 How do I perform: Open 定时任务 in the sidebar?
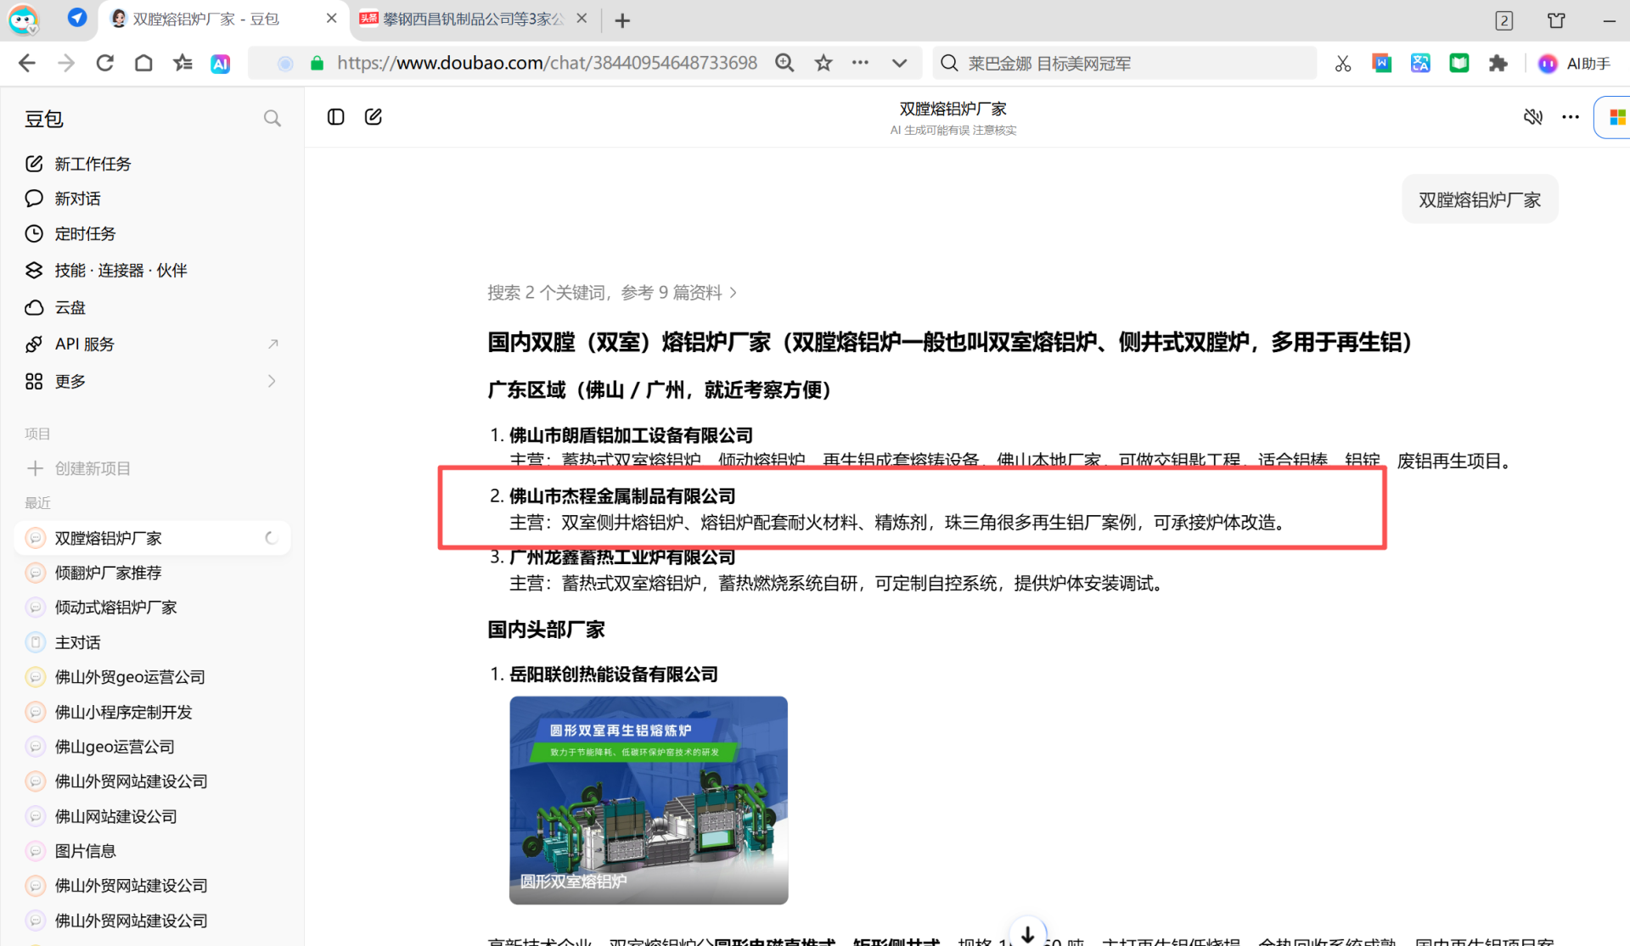tap(153, 233)
